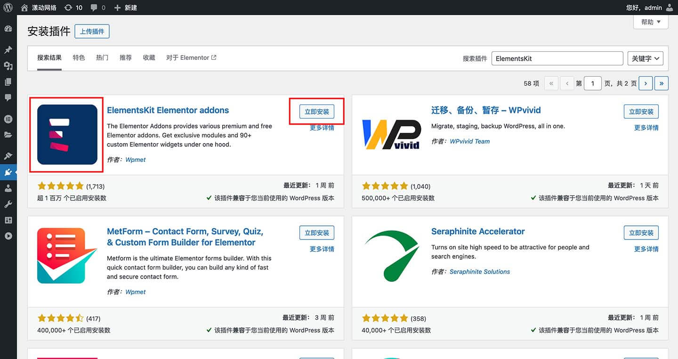The height and width of the screenshot is (359, 678).
Task: Open the 对于 Elementor external link tab
Action: point(191,58)
